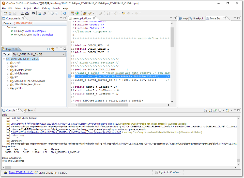Expand the syscalls folder
Image resolution: width=244 pixels, height=178 pixels.
point(8,88)
